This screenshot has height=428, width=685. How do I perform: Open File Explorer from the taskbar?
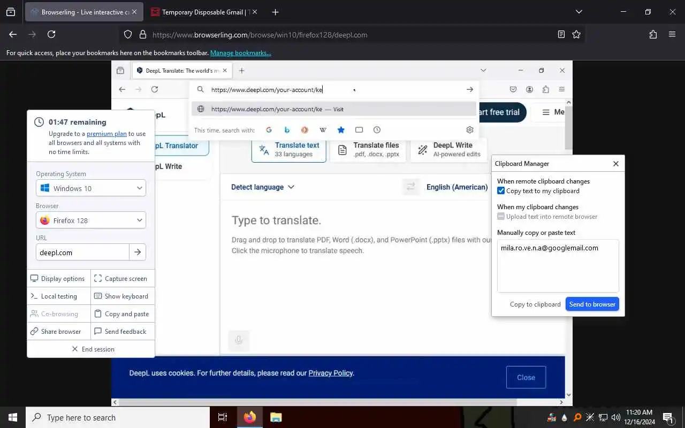pos(276,417)
